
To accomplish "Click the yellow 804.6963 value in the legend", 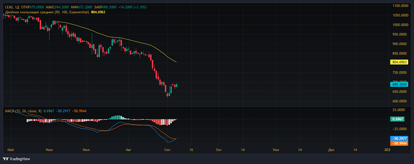I will point(98,12).
